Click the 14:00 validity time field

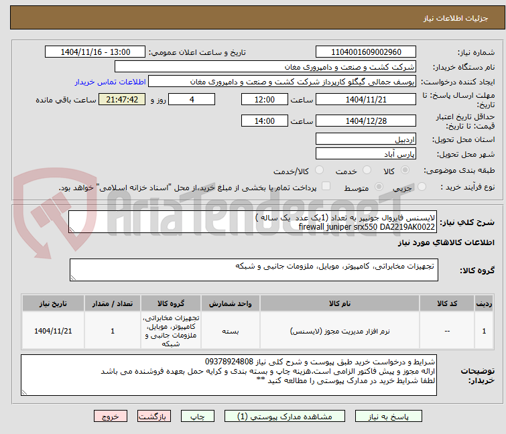pos(264,121)
